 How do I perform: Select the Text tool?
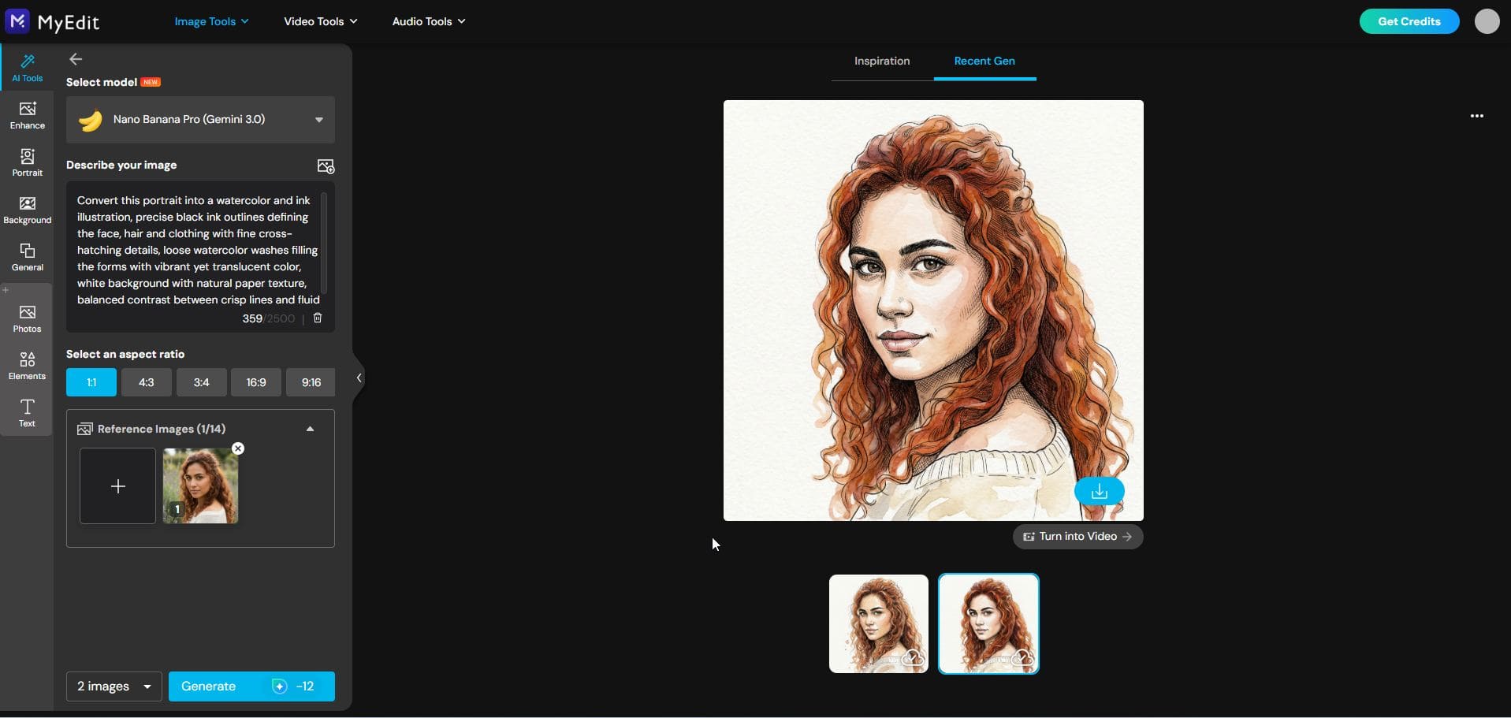click(x=27, y=411)
